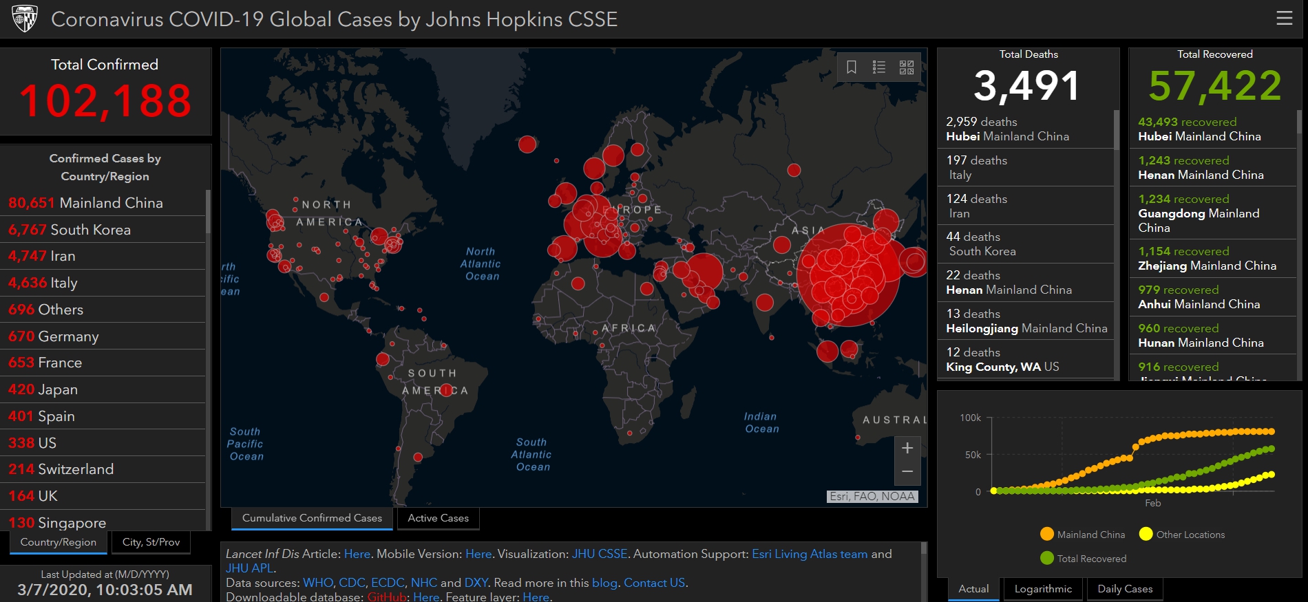1308x602 pixels.
Task: Click the 1,234 recovered Guangdong entry
Action: [1213, 213]
